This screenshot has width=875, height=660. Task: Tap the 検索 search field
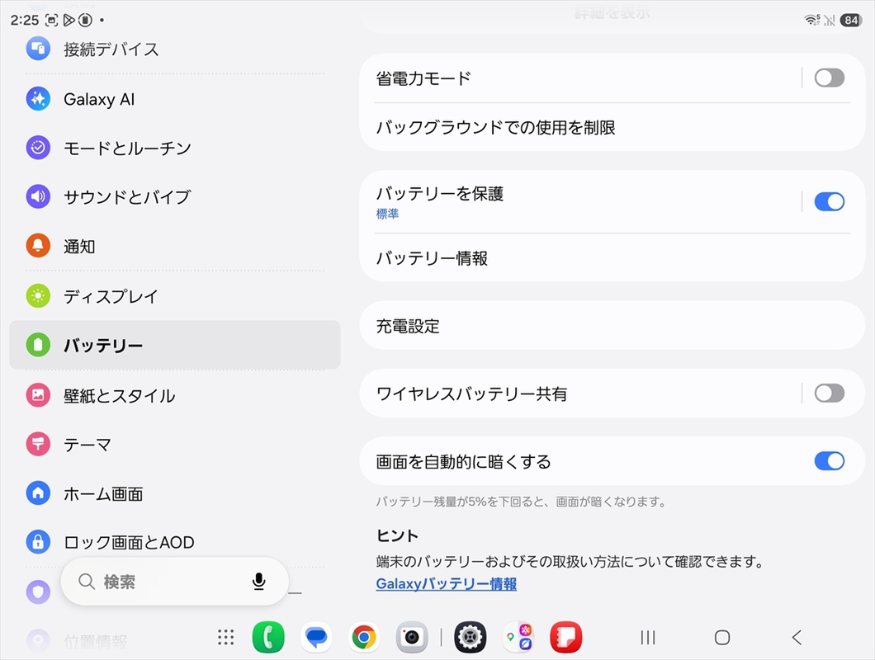pos(175,582)
